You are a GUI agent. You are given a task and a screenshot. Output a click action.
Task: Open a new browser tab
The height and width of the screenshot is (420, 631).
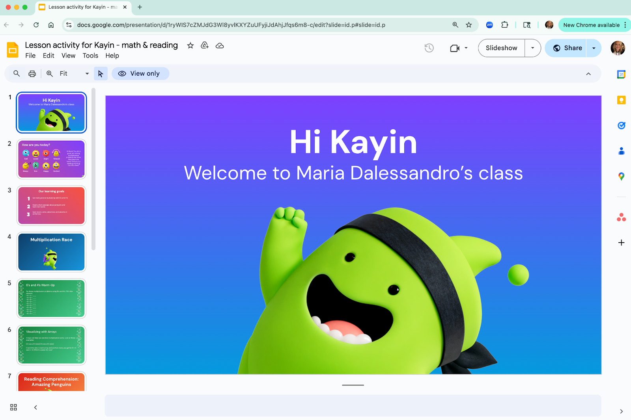(x=140, y=7)
